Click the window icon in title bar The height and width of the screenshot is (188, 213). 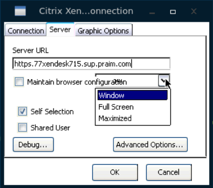(20, 11)
